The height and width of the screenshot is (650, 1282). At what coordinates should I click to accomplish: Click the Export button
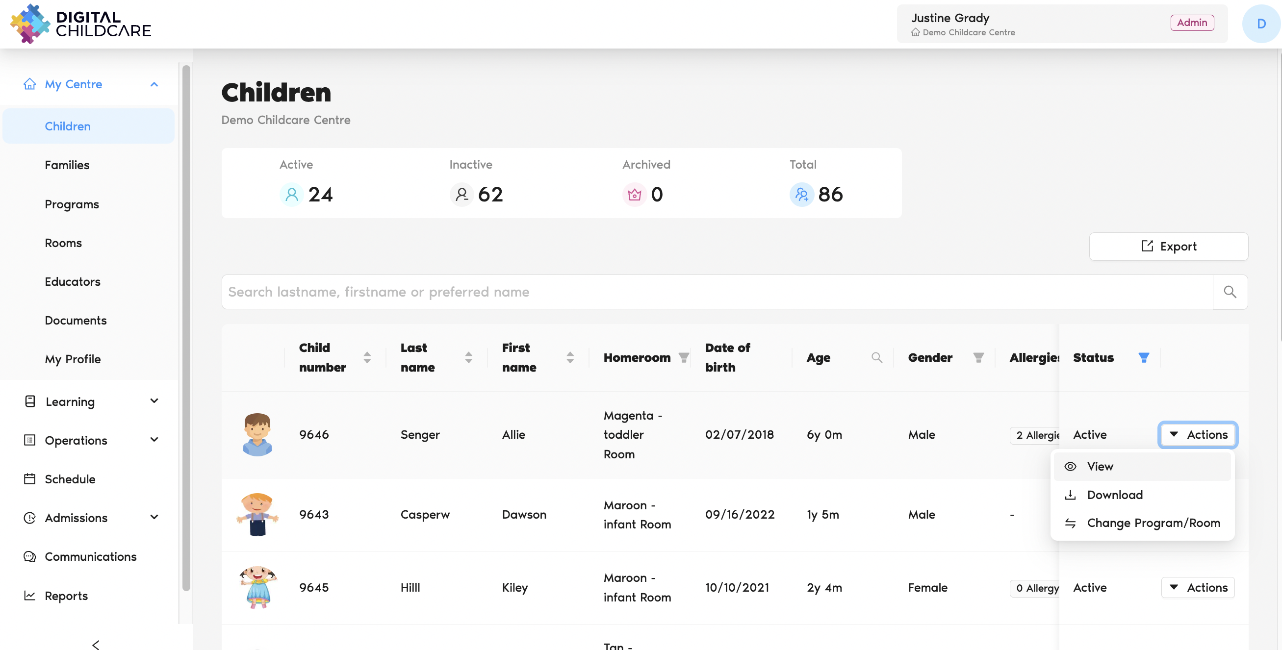(x=1168, y=246)
